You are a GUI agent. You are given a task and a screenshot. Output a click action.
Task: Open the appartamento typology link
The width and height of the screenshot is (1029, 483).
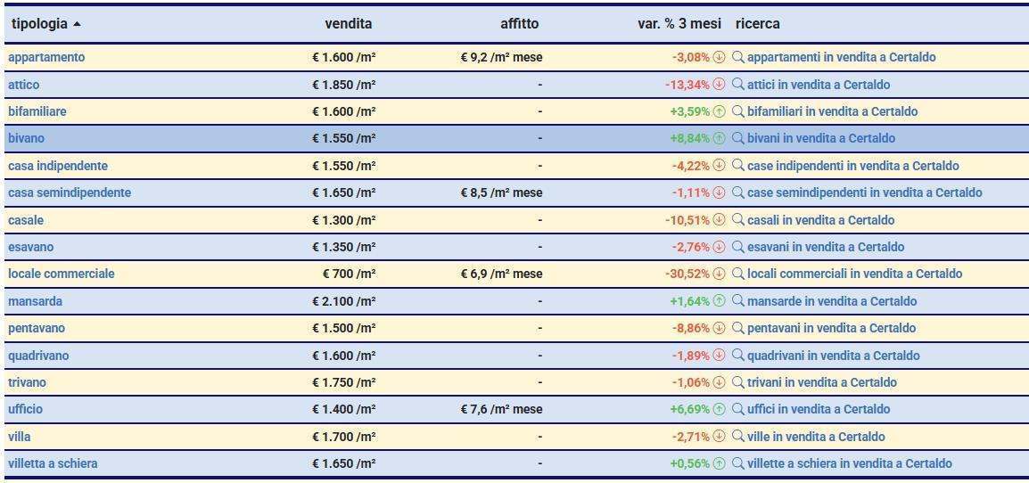coord(46,58)
